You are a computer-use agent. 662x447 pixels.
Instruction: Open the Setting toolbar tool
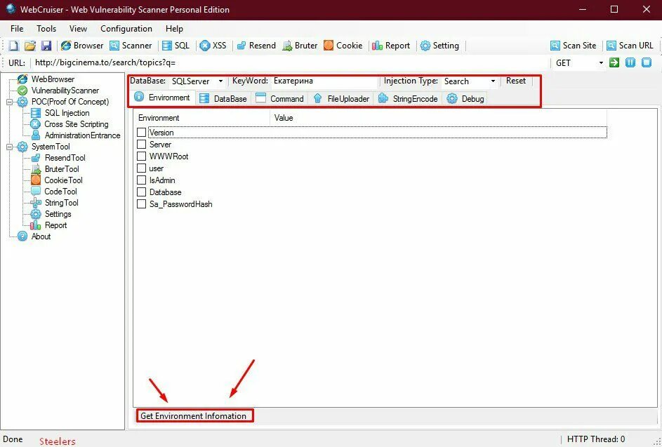point(439,46)
